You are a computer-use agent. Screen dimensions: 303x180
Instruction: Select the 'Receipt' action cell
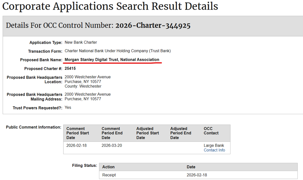[109, 175]
